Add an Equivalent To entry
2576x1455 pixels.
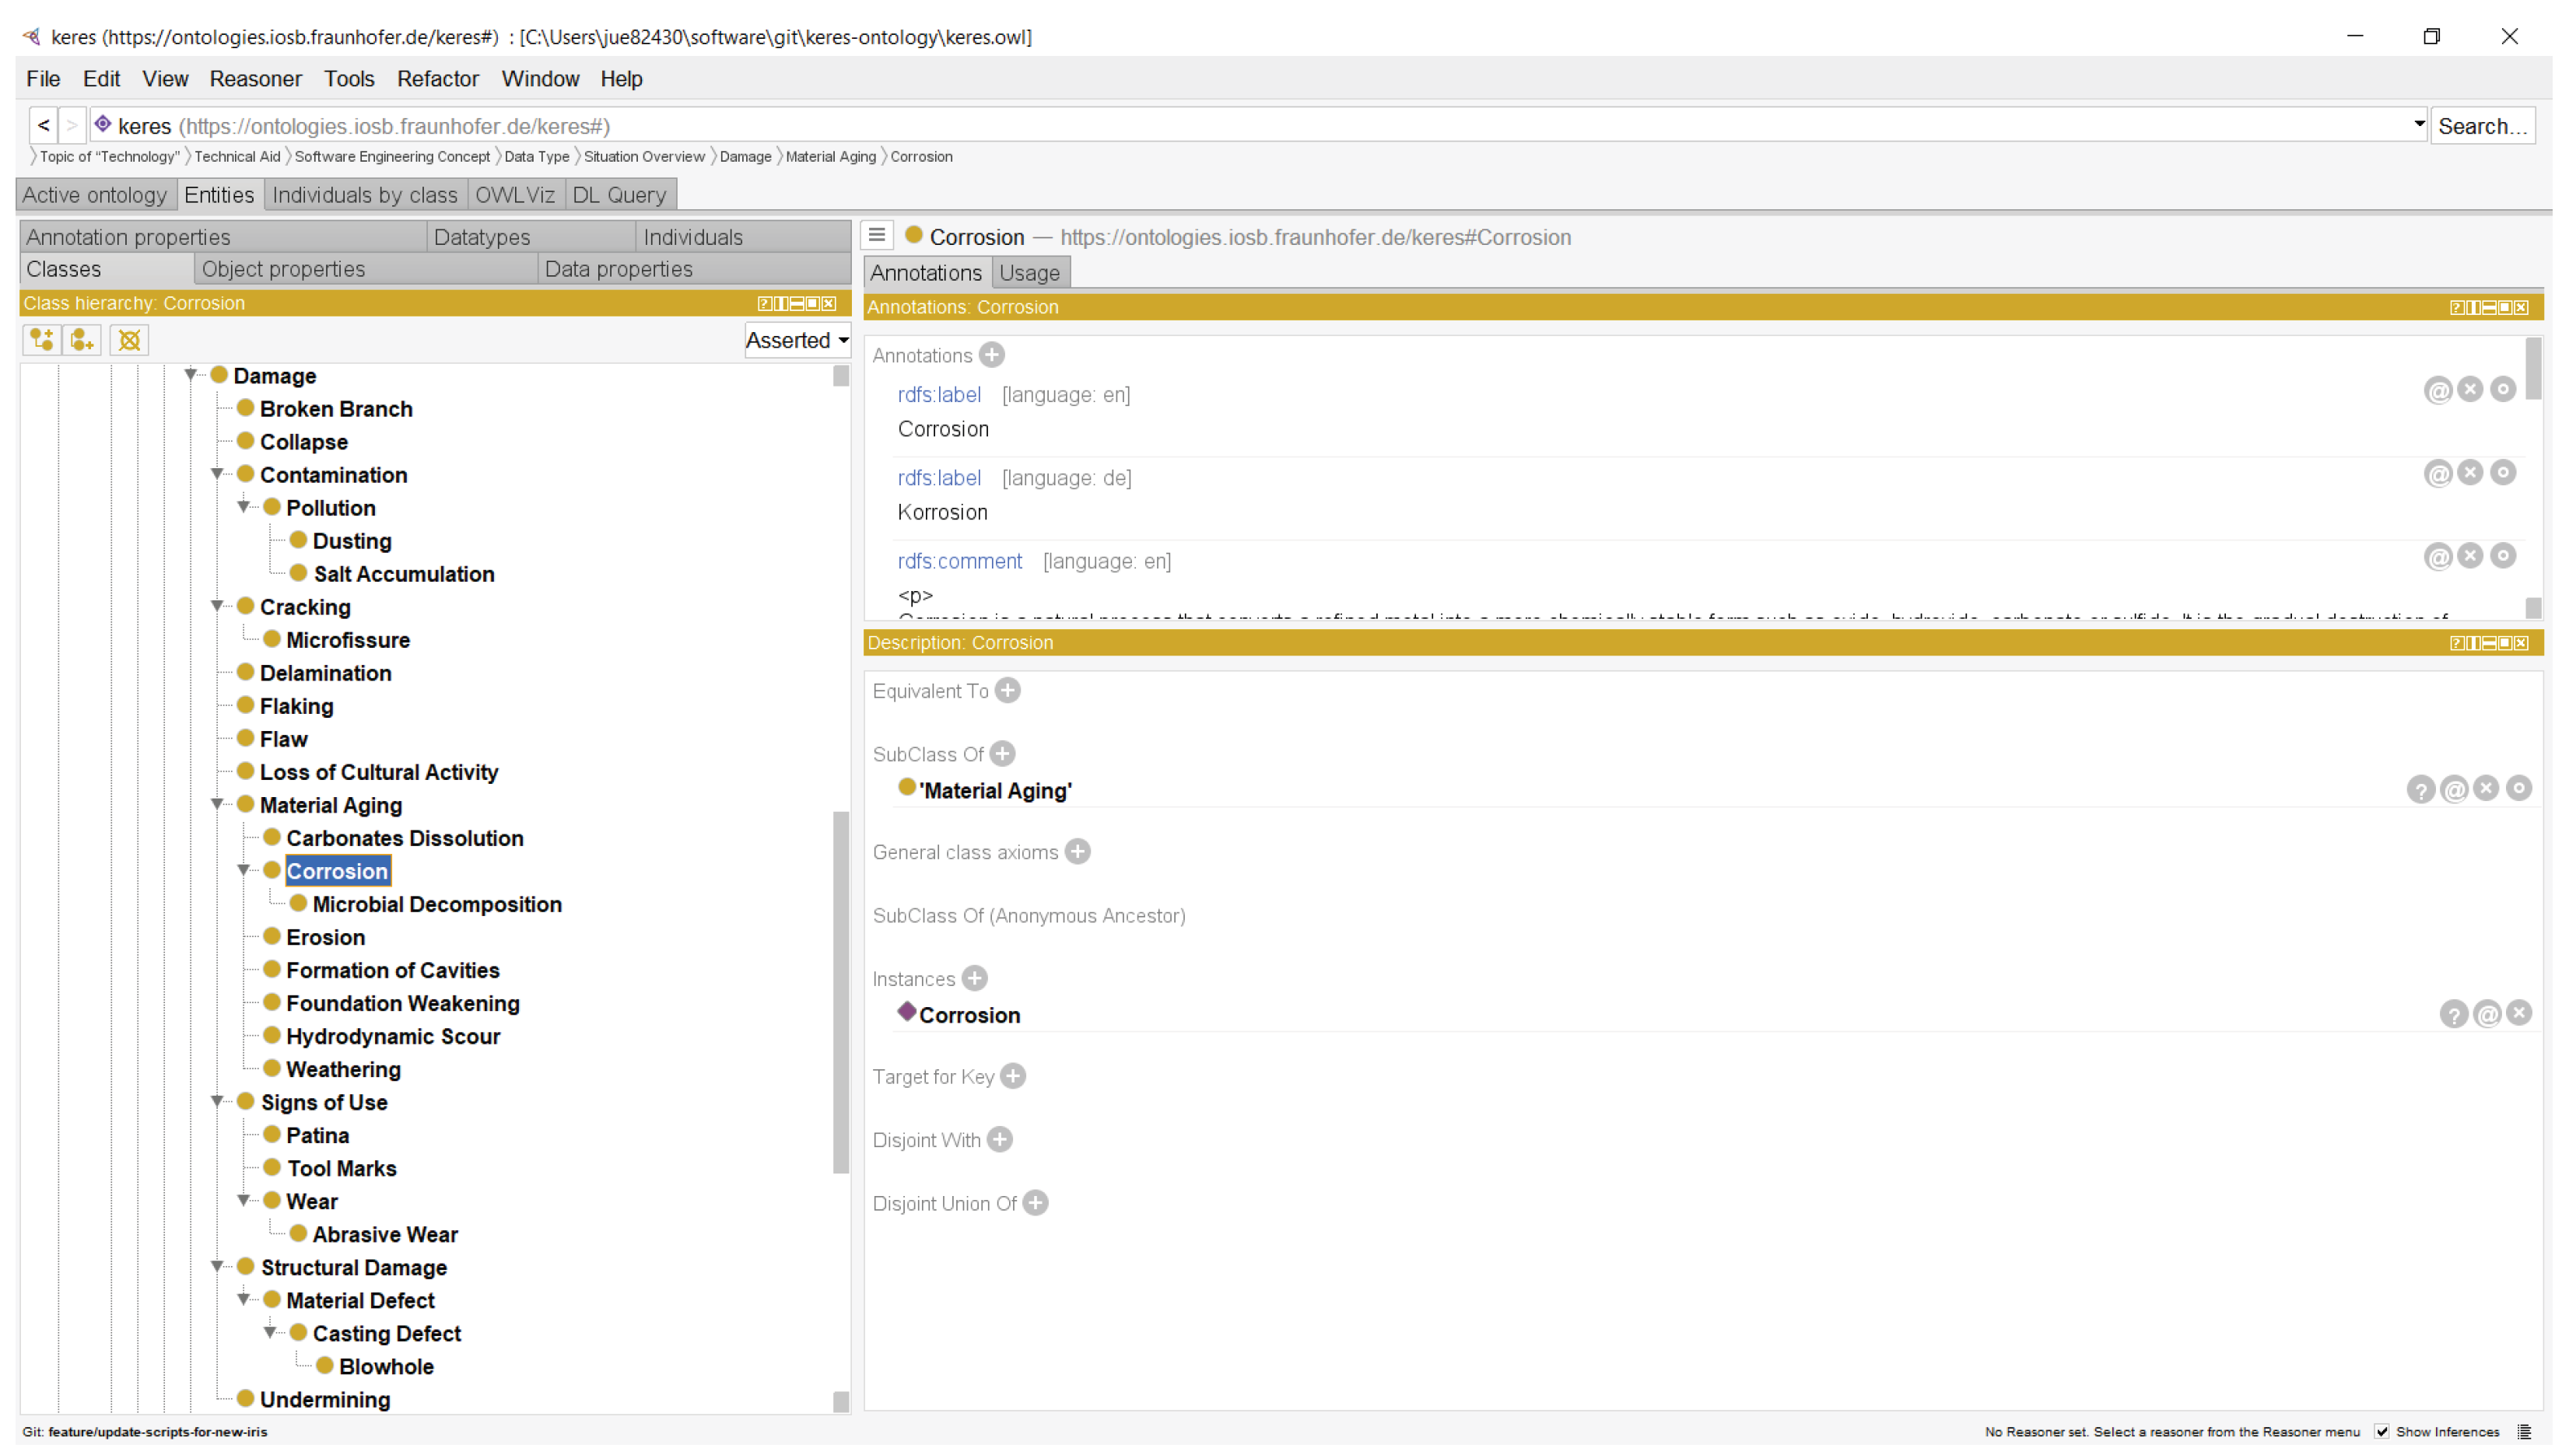point(1007,691)
